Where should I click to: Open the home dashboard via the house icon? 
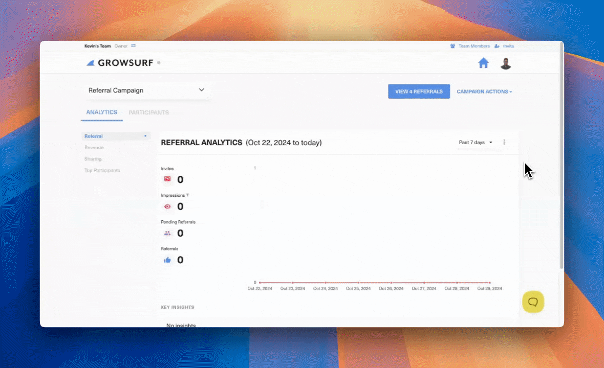(483, 62)
